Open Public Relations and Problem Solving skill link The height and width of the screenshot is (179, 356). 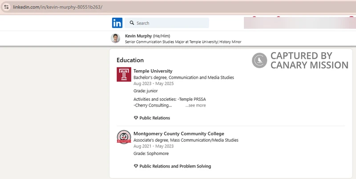[175, 166]
